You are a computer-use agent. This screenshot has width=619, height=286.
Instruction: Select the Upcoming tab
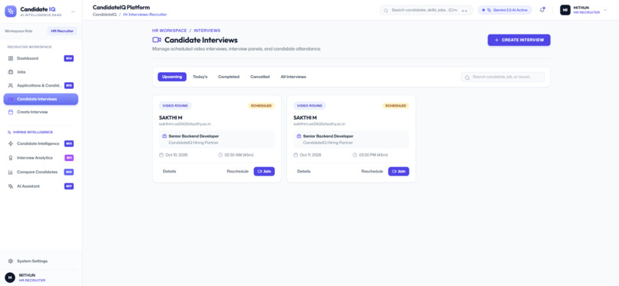172,77
